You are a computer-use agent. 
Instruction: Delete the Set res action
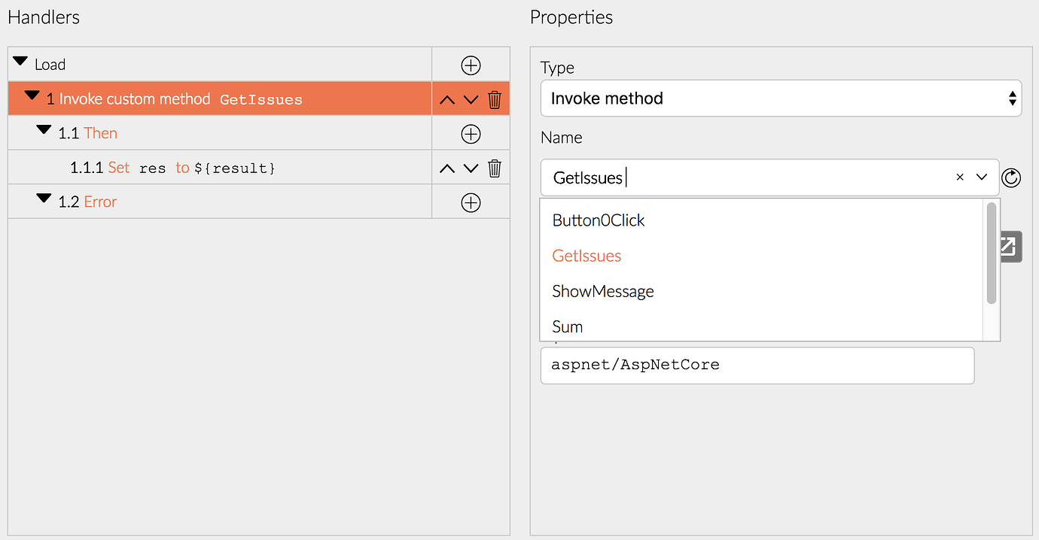coord(494,168)
